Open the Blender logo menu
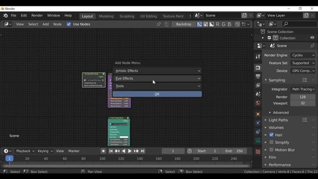This screenshot has width=318, height=179. (5, 15)
